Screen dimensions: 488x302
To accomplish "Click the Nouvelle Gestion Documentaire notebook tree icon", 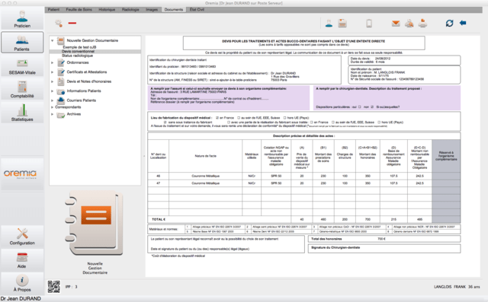I will (61, 40).
